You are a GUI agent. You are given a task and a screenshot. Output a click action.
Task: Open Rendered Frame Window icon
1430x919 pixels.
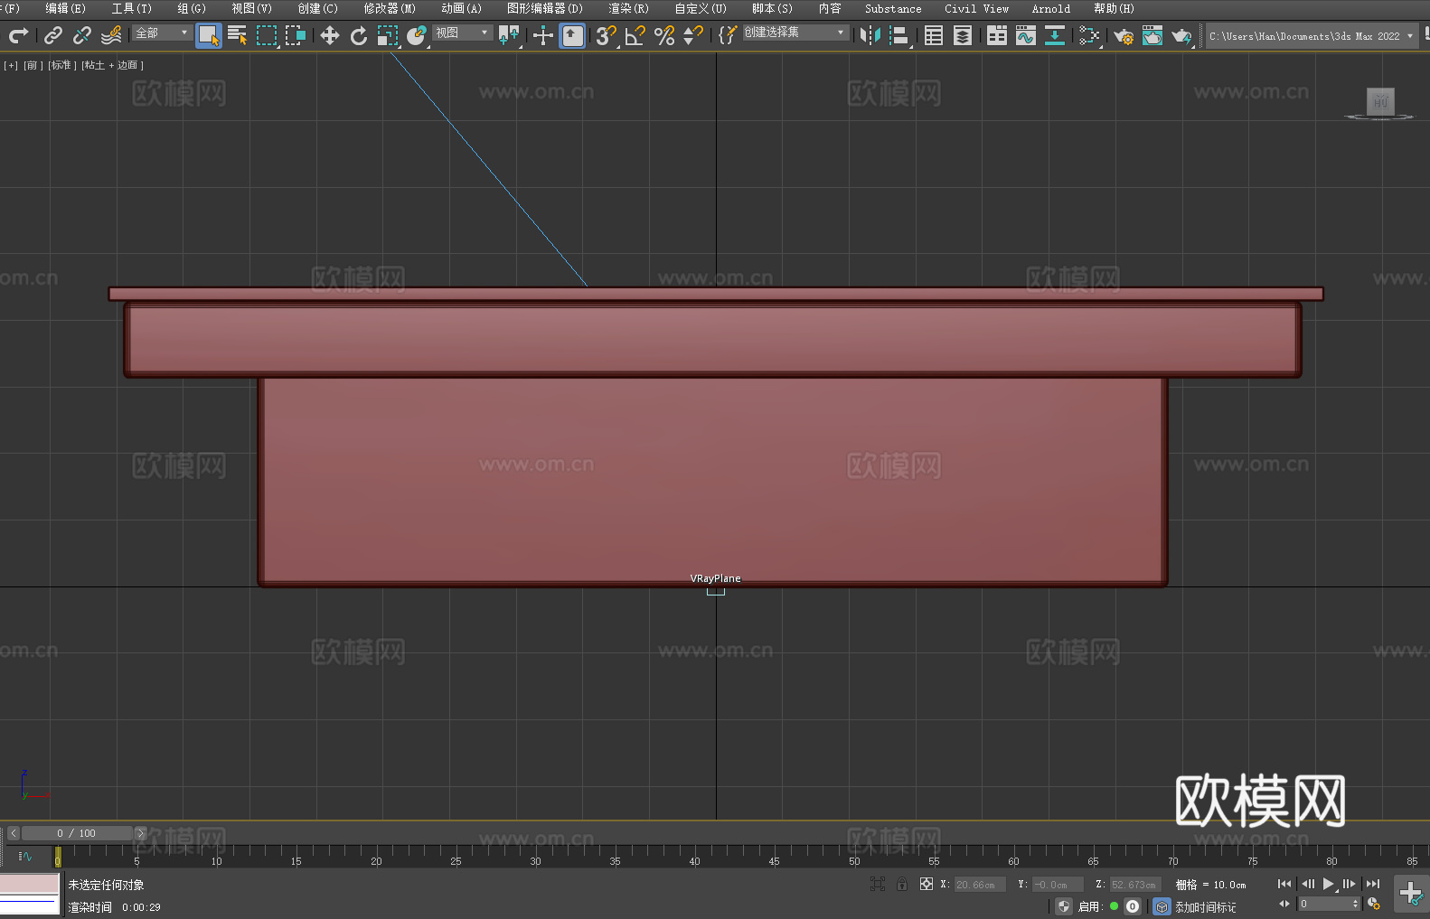1152,35
